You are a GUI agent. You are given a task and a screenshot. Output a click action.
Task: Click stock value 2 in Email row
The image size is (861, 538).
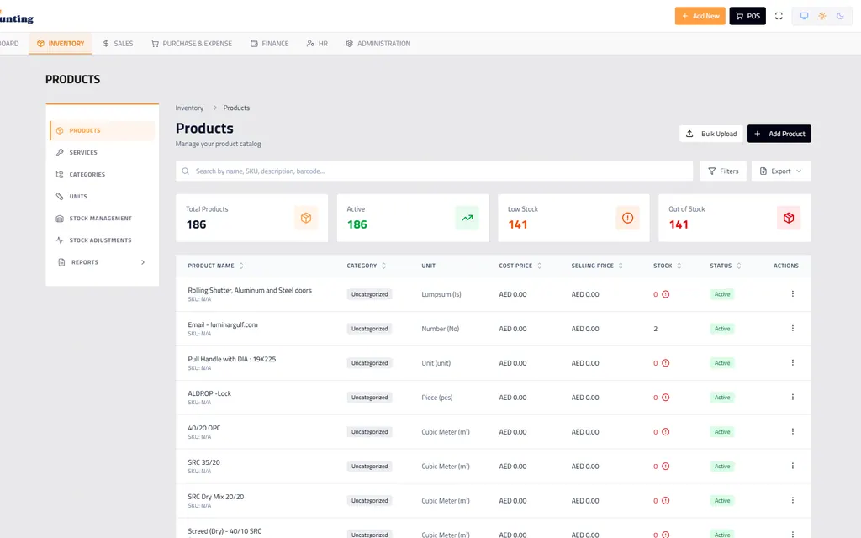(656, 329)
